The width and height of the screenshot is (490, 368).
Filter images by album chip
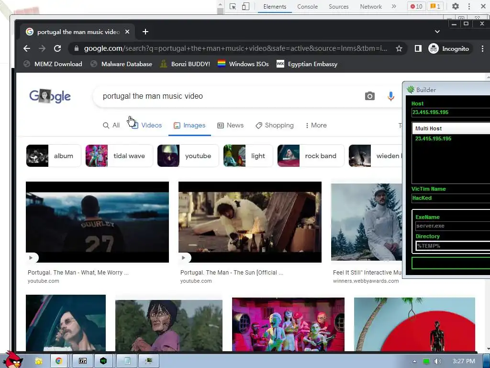click(x=54, y=156)
